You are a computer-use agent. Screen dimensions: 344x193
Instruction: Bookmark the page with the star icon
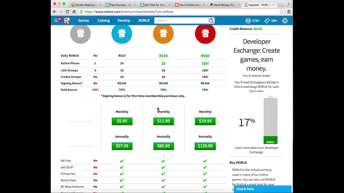[281, 12]
